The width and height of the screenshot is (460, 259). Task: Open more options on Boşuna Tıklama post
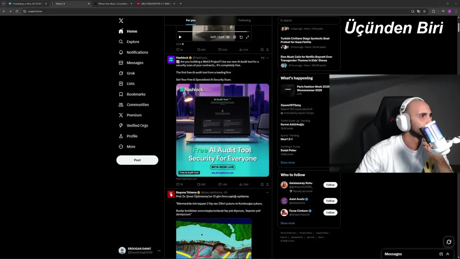pos(267,192)
